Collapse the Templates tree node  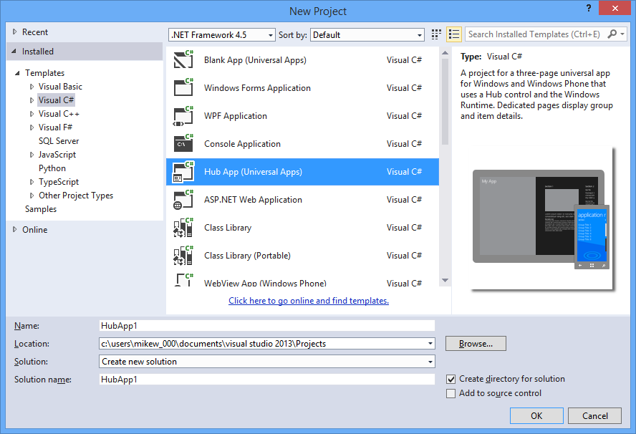click(17, 73)
